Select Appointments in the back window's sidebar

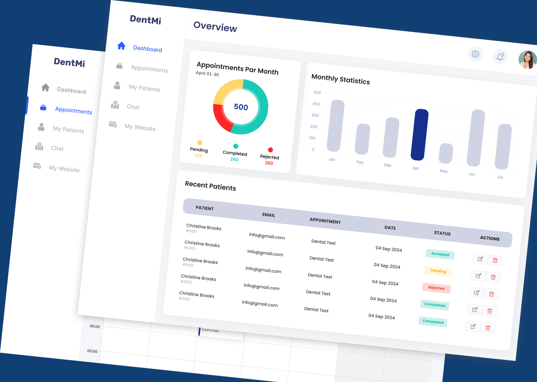(73, 111)
